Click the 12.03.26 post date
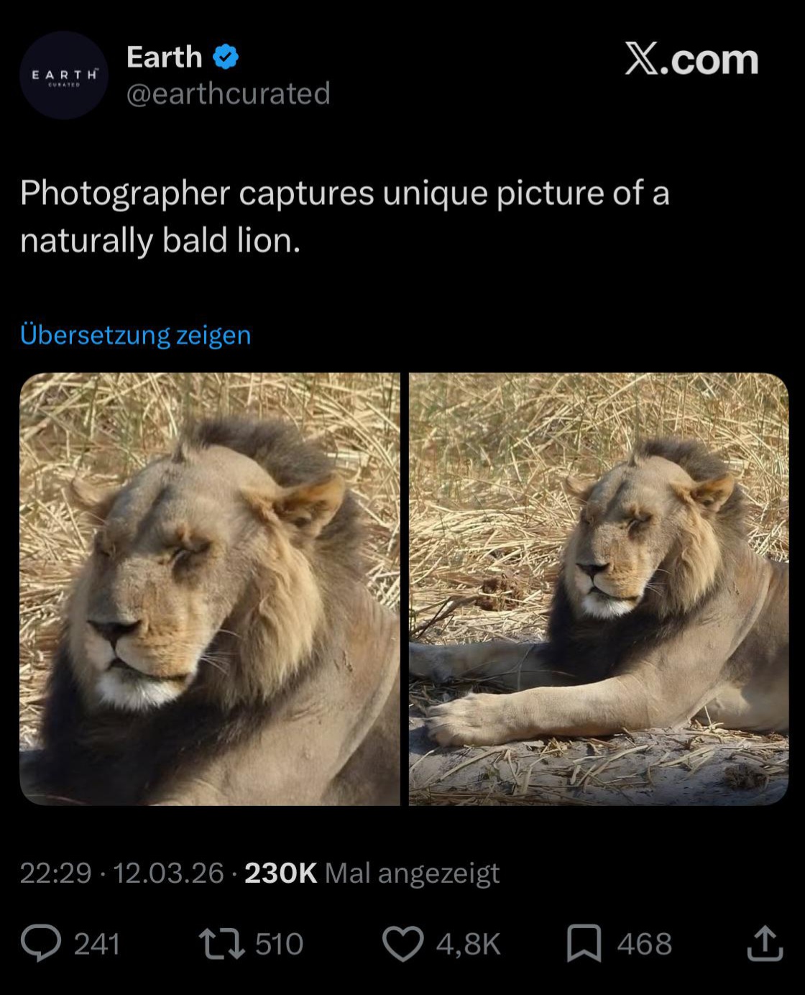The width and height of the screenshot is (805, 995). (169, 873)
